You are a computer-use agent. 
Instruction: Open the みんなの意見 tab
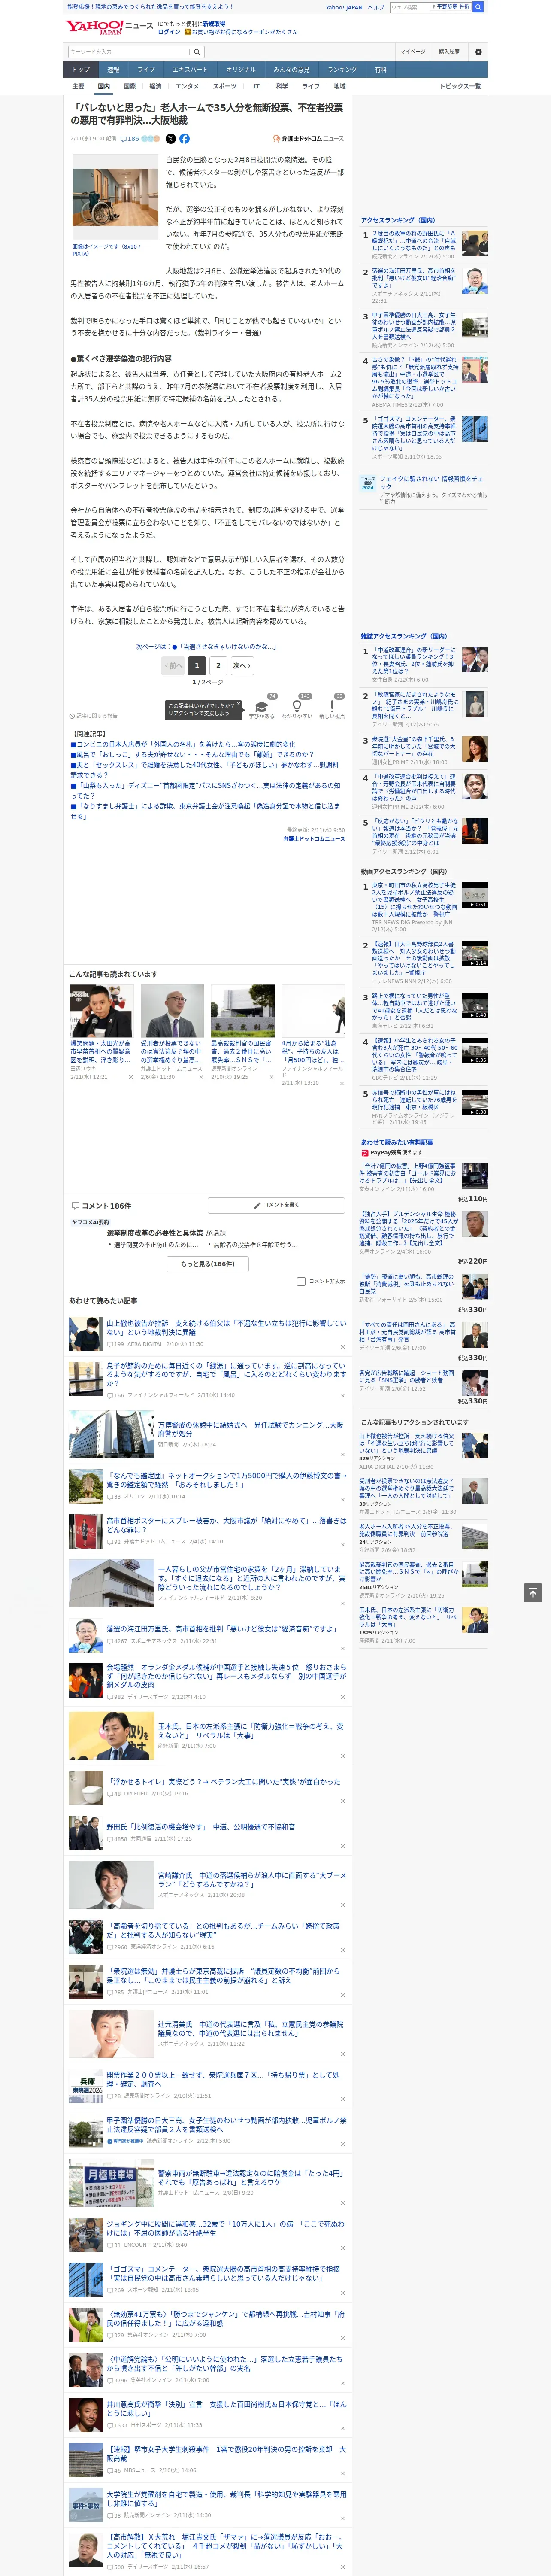tap(291, 70)
